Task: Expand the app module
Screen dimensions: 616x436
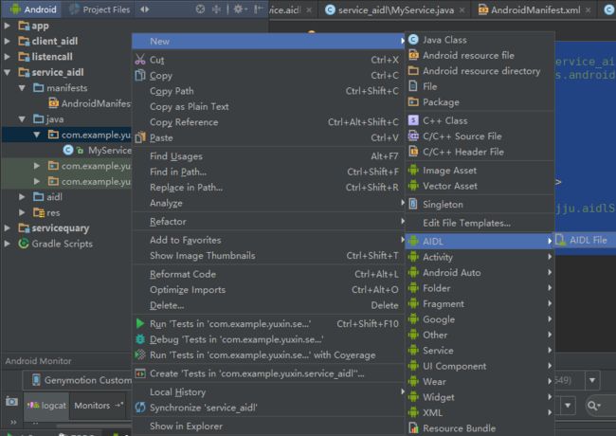Action: 7,26
